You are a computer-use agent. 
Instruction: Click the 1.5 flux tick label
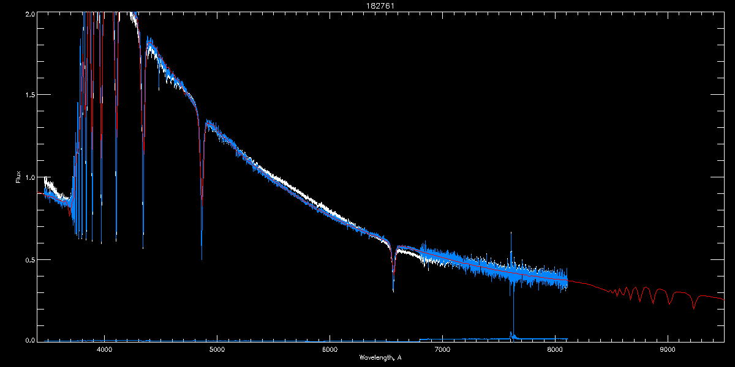[x=29, y=95]
